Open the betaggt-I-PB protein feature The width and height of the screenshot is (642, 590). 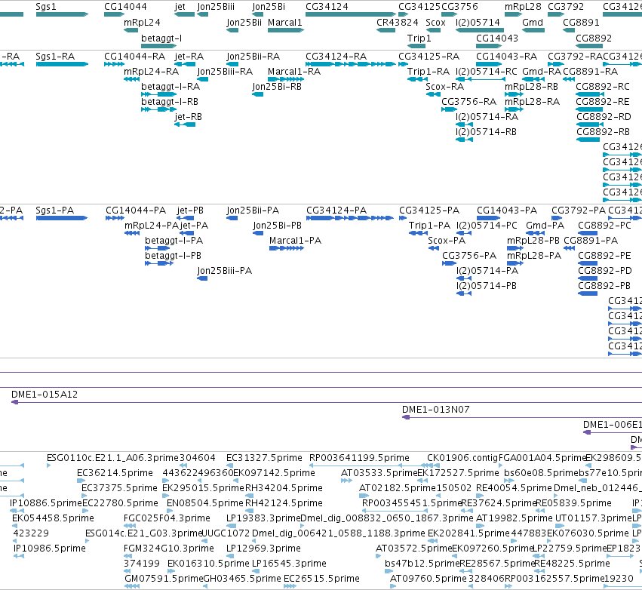pyautogui.click(x=159, y=263)
